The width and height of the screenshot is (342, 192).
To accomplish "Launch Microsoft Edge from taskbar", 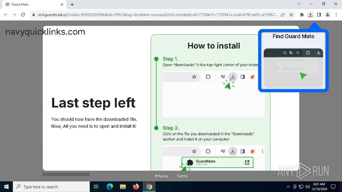I will click(110, 187).
